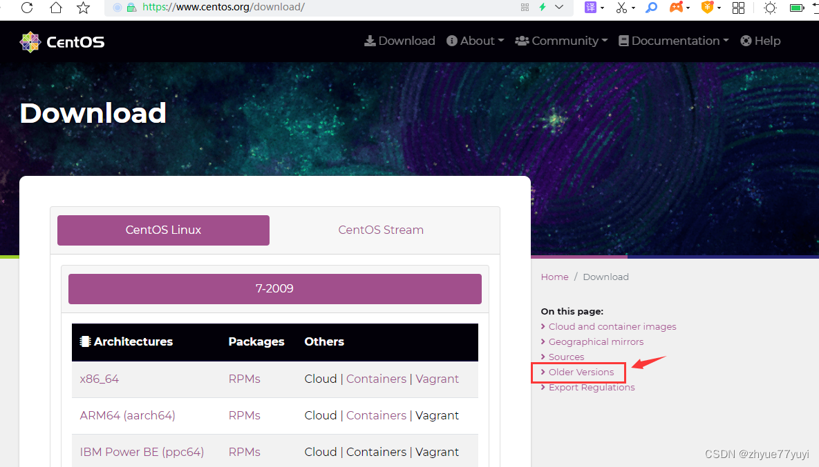
Task: Jump to Geographical mirrors section
Action: pos(596,341)
